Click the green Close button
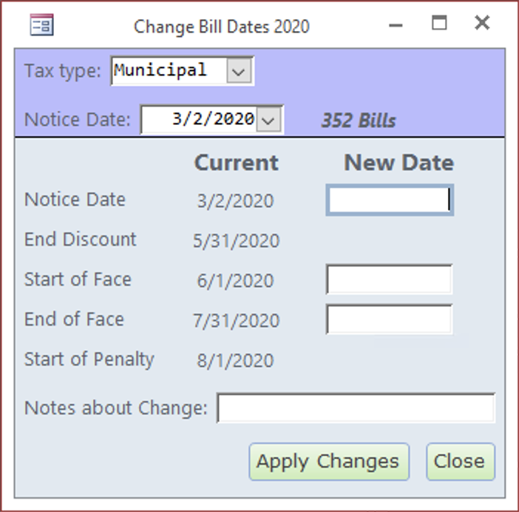This screenshot has height=512, width=519. [x=461, y=462]
